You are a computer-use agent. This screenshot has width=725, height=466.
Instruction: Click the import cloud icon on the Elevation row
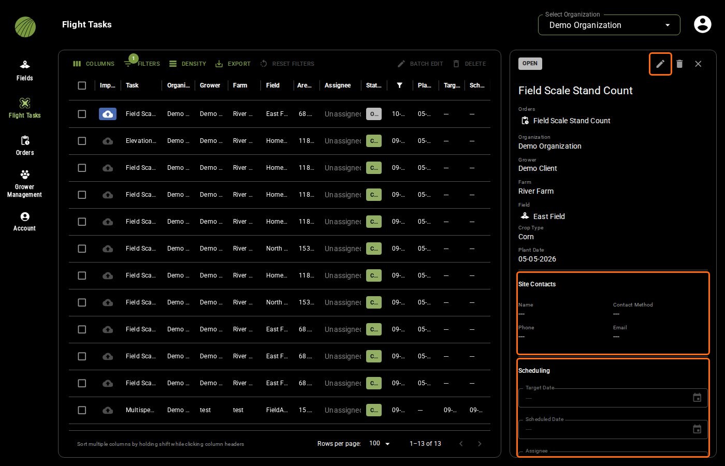[x=108, y=141]
